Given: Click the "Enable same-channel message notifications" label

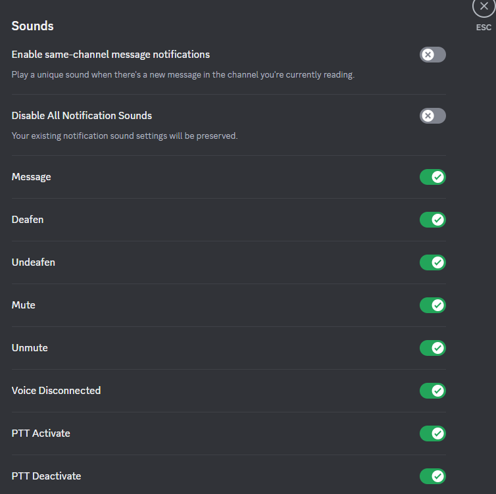Looking at the screenshot, I should tap(111, 55).
